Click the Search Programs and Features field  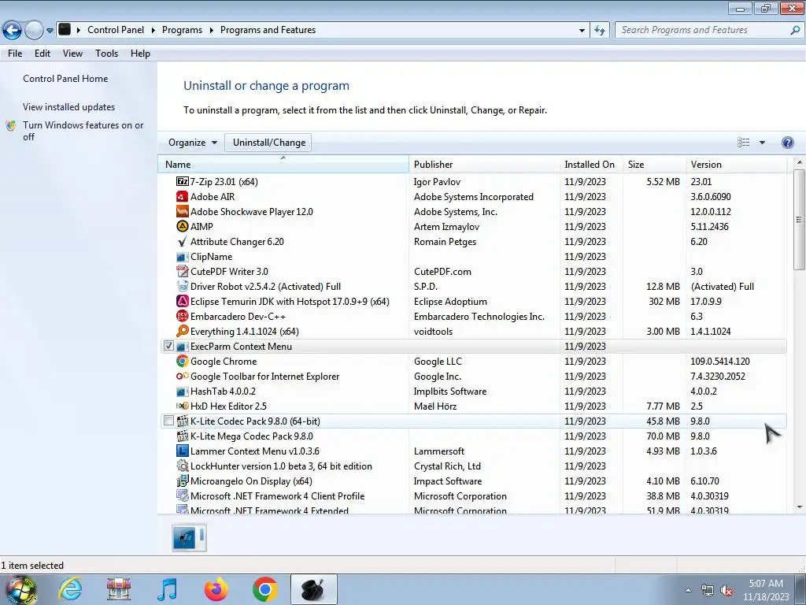tap(703, 30)
